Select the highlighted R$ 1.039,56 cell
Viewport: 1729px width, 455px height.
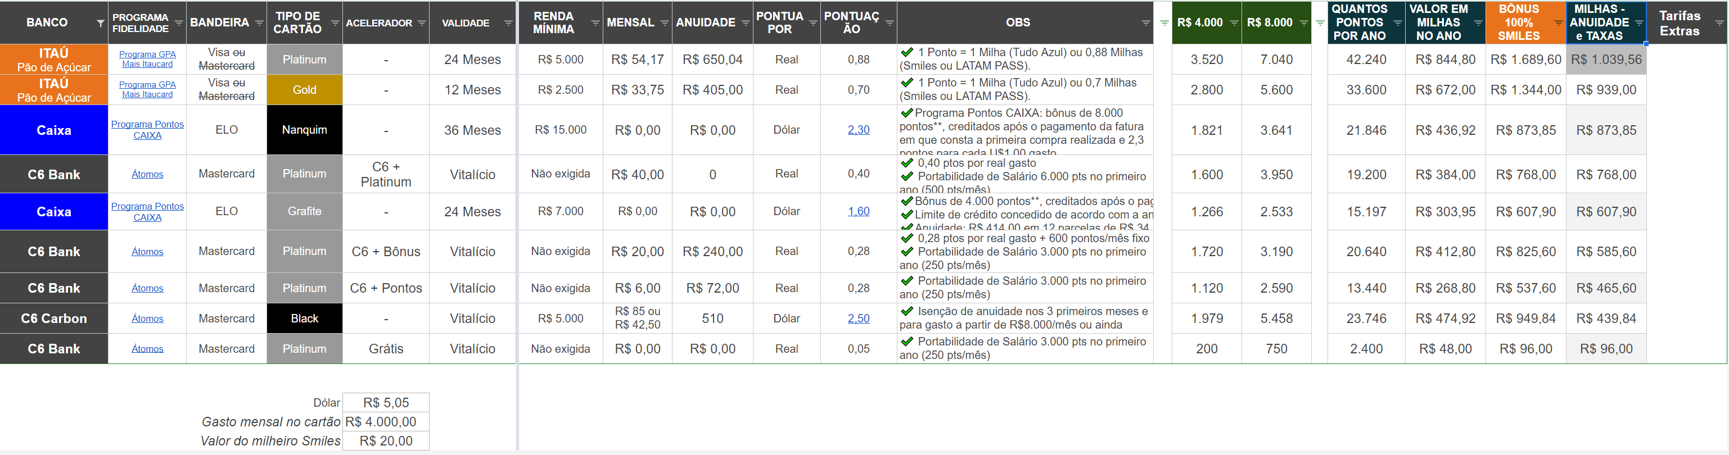pos(1606,60)
